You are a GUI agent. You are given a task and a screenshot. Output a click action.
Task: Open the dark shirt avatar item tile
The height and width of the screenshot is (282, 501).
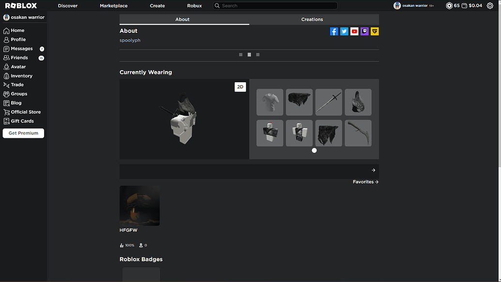click(x=270, y=133)
